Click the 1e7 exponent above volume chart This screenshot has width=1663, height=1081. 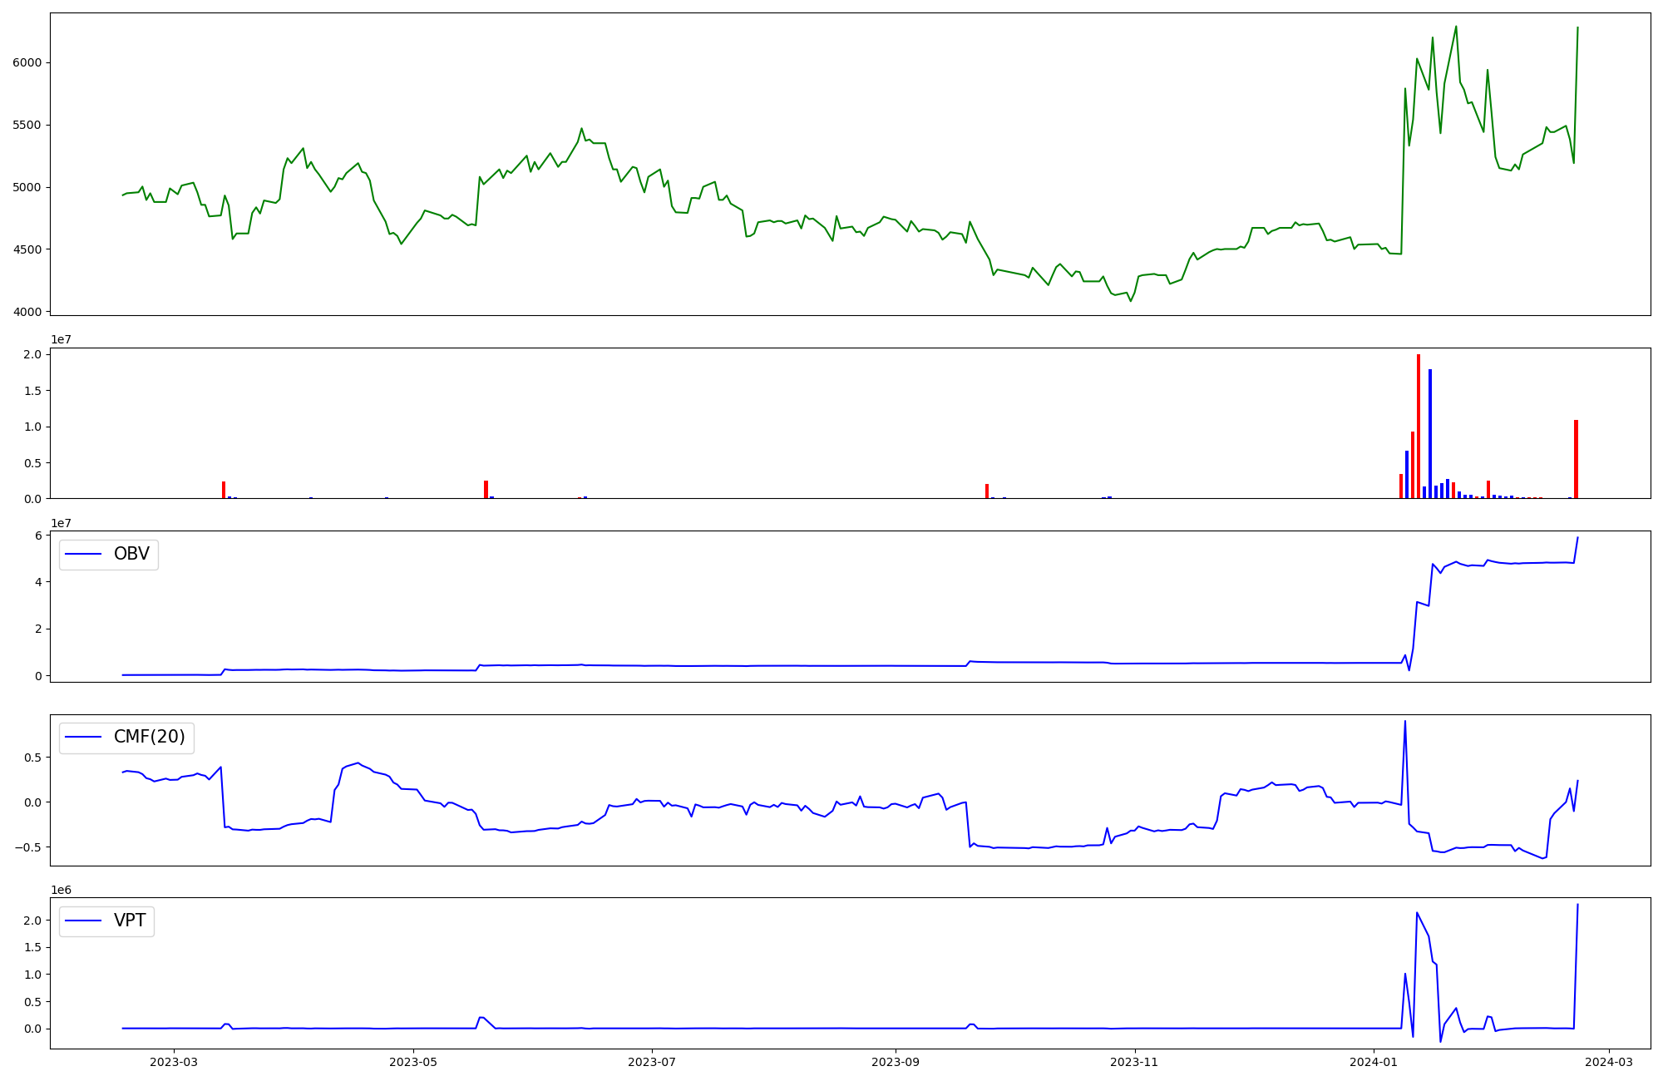(61, 339)
